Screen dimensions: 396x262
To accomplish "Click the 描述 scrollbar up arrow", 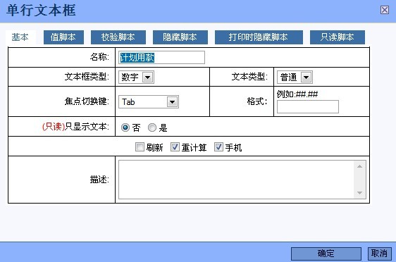I will pos(359,166).
